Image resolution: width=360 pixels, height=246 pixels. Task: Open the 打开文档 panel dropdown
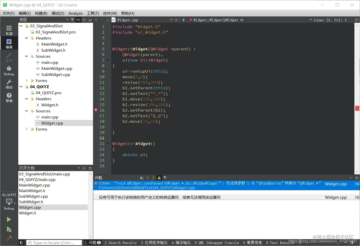tap(79, 168)
